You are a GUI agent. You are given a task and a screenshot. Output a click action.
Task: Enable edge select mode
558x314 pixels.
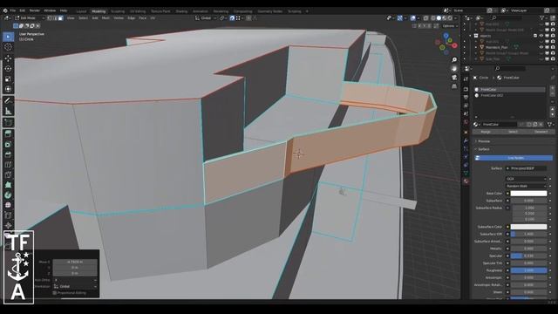coord(55,17)
